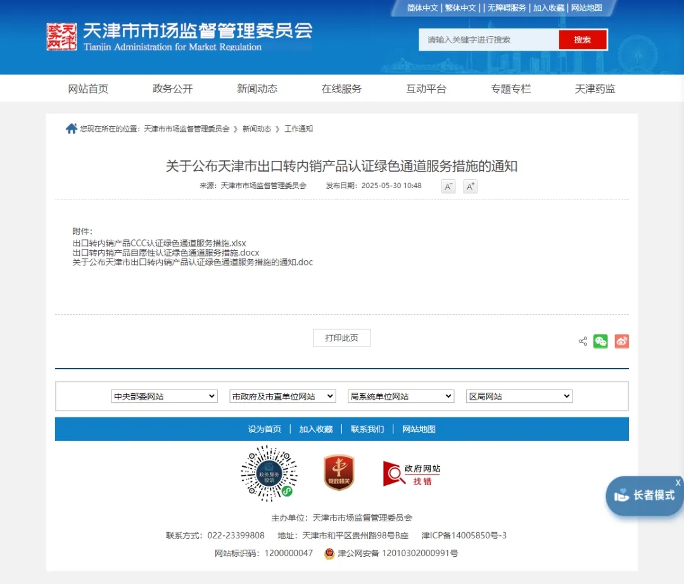
Task: Click the red 搜索 search button
Action: 583,40
